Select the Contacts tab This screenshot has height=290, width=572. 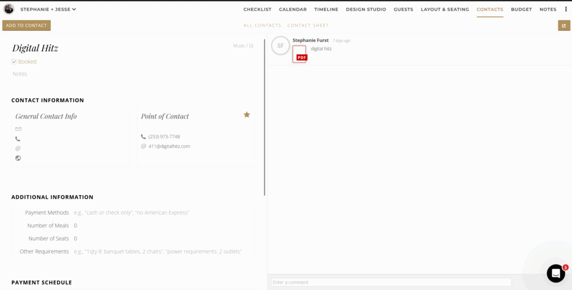tap(490, 9)
